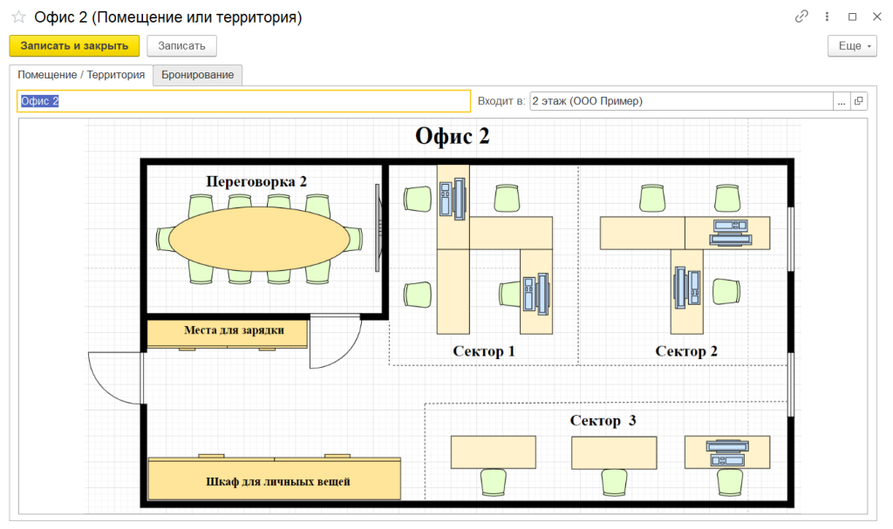Image resolution: width=893 pixels, height=529 pixels.
Task: Select the Шкаф для личных вещей cabinet
Action: pos(275,480)
